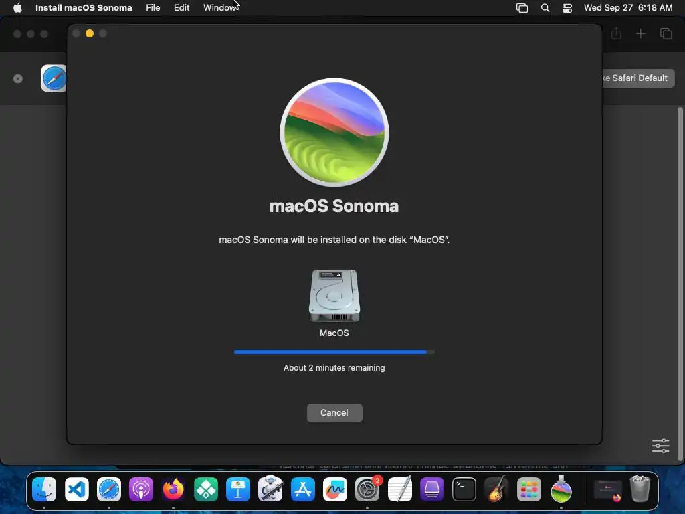Open Freeform from the Dock
The width and height of the screenshot is (685, 514).
pos(335,489)
